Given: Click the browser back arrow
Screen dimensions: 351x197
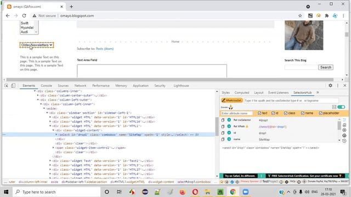Looking at the screenshot, I should [8, 16].
